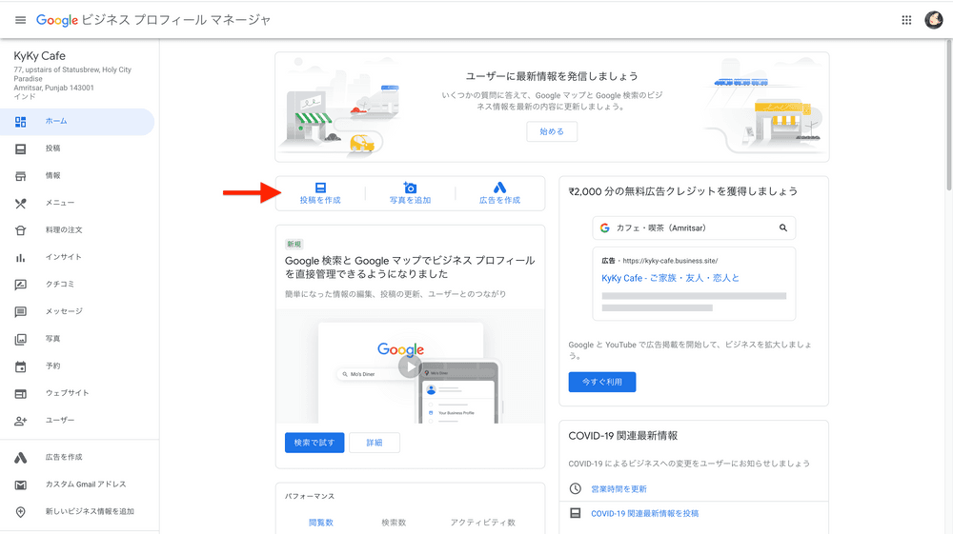Click the 広告を作成 Ads icon
The width and height of the screenshot is (953, 534).
[x=499, y=188]
